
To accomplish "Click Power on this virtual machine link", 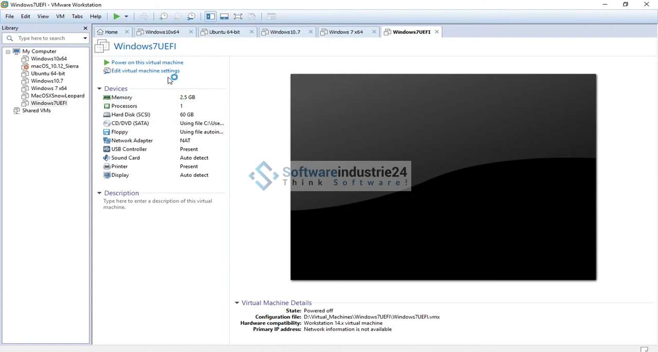I will (147, 62).
